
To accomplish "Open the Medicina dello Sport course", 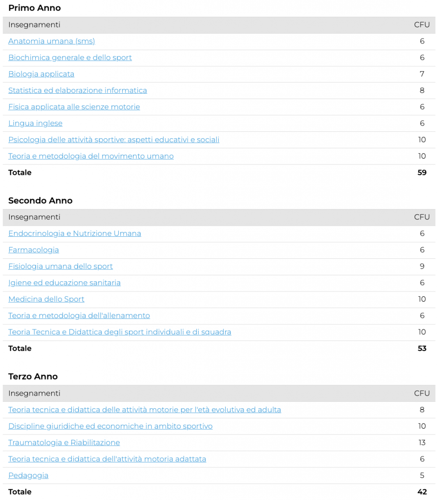I will pos(46,299).
